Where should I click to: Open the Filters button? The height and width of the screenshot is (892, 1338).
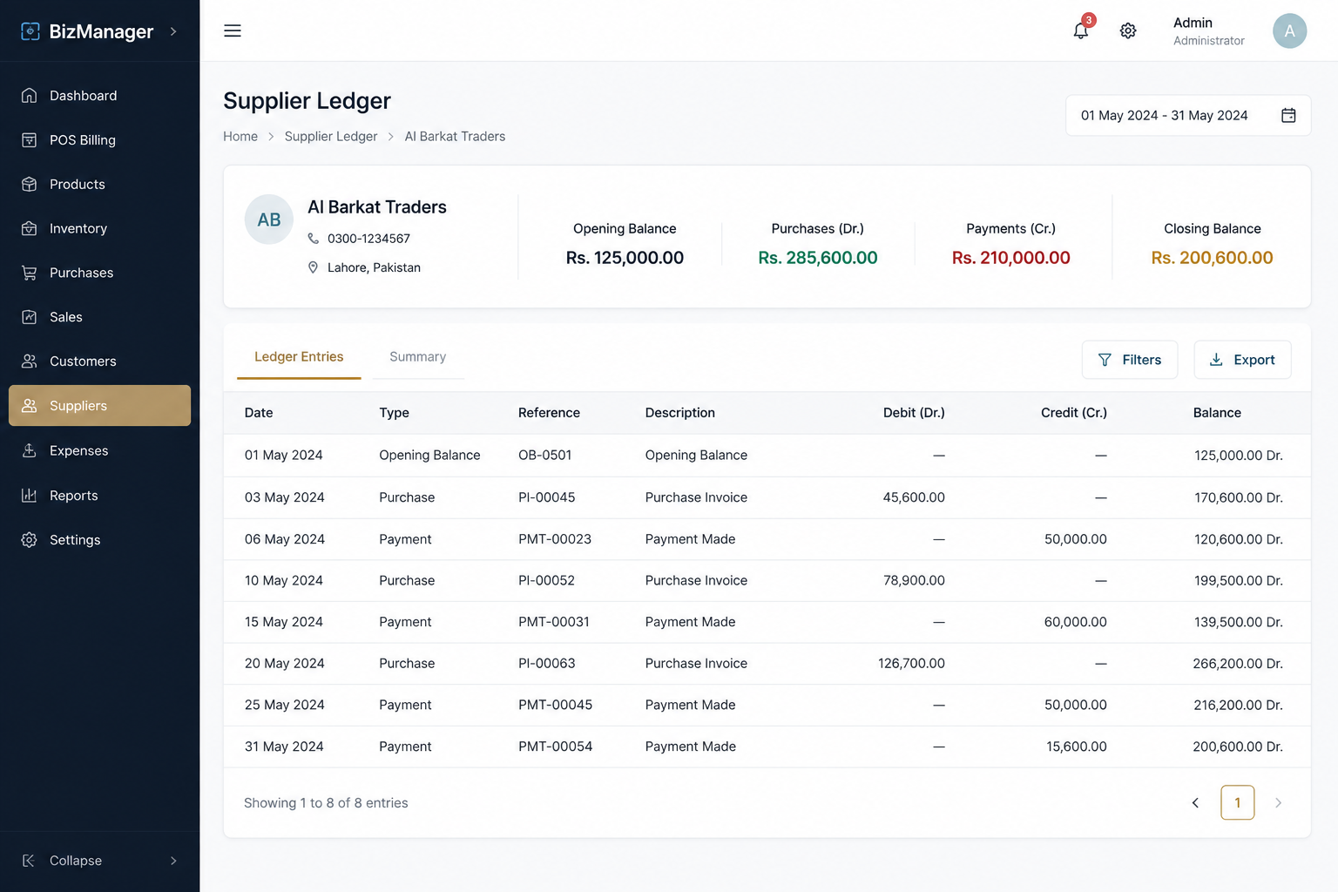click(1130, 360)
